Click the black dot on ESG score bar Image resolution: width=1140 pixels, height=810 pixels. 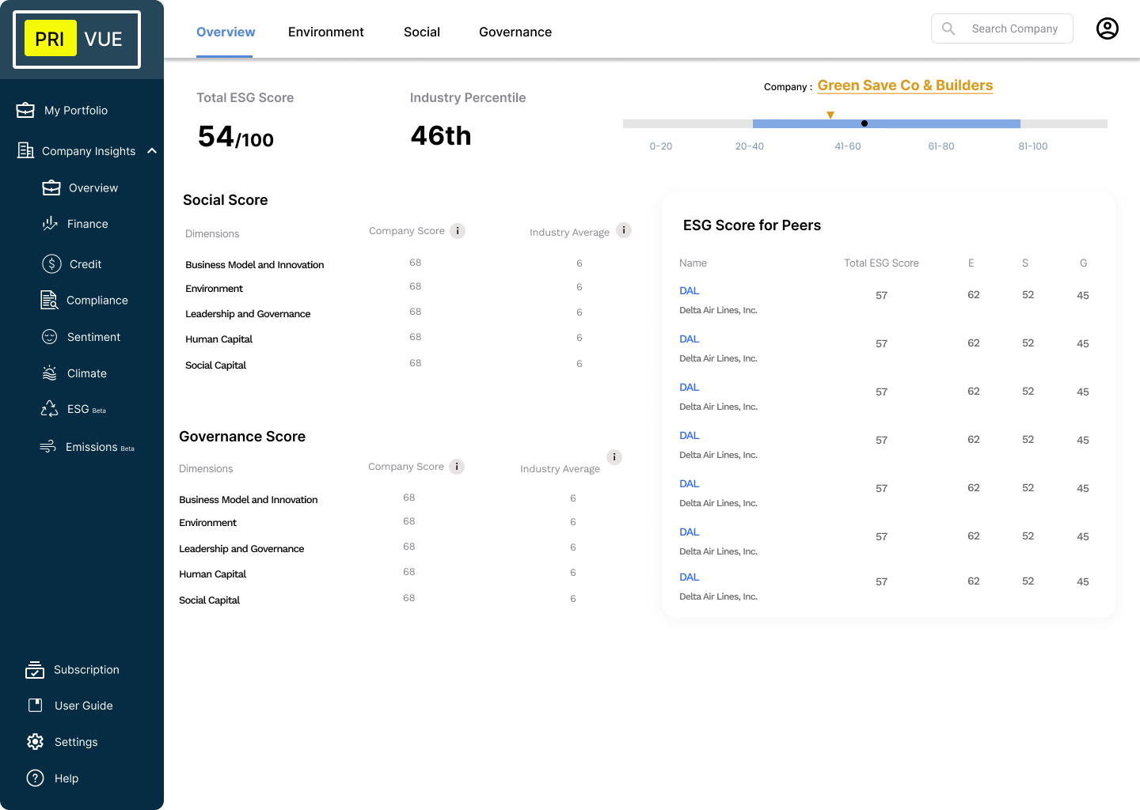(x=864, y=123)
